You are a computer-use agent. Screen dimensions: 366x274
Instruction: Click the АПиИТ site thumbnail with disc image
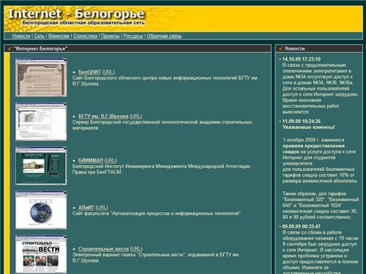coord(41,210)
